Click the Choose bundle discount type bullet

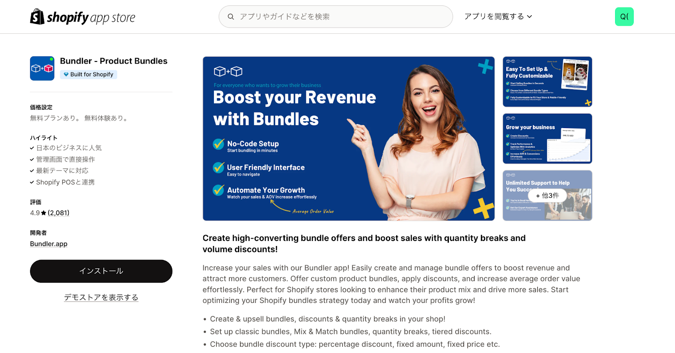355,344
